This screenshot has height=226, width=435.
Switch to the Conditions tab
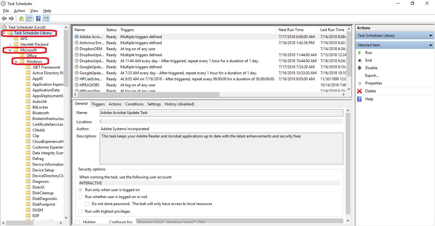(x=134, y=104)
